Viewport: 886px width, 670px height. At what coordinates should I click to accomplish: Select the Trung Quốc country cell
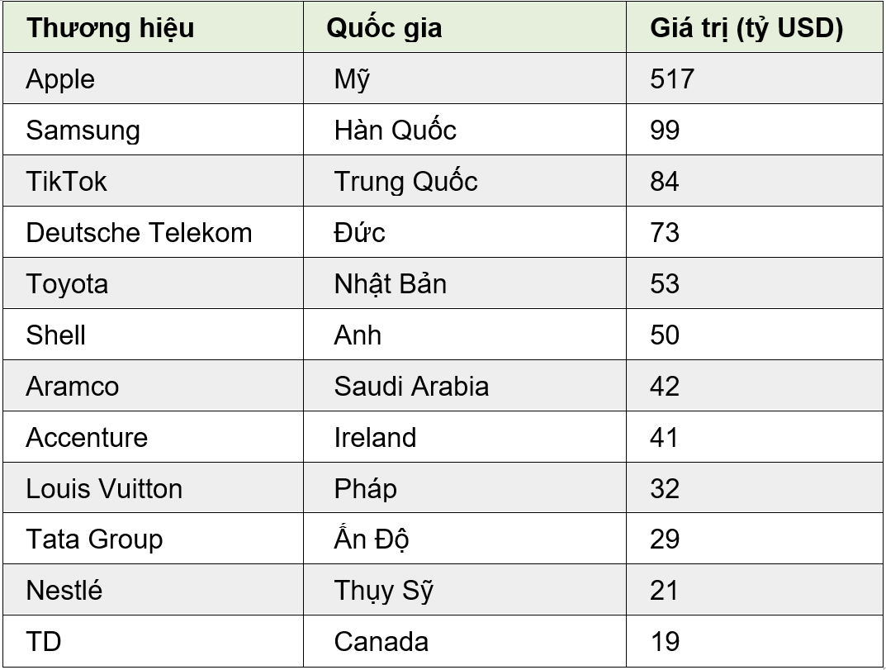405,182
